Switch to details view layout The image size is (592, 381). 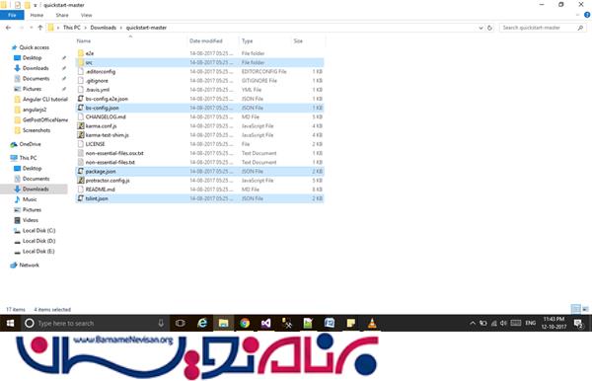pyautogui.click(x=576, y=309)
